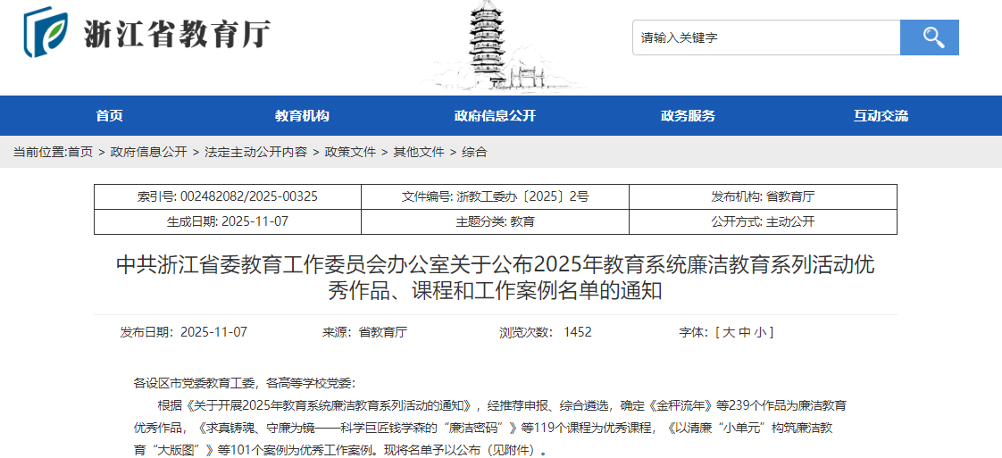Open the 首页 navigation menu item
The image size is (1002, 458).
pos(109,116)
